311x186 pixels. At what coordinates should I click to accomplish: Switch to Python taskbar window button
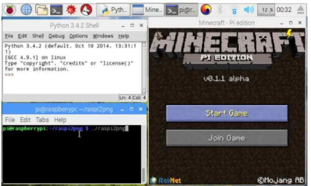113,10
